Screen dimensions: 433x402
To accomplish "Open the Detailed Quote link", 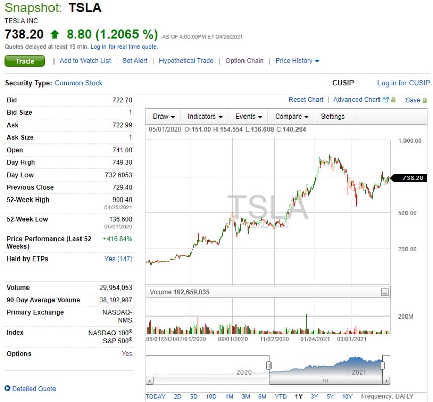I will pos(34,389).
